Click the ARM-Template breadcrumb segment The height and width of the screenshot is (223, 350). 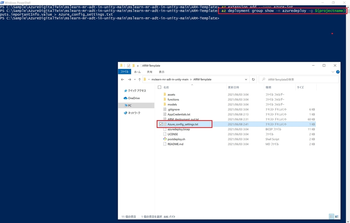click(x=202, y=79)
